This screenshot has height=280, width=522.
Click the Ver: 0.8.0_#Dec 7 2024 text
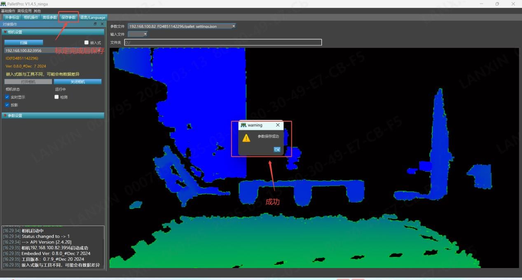pos(26,66)
